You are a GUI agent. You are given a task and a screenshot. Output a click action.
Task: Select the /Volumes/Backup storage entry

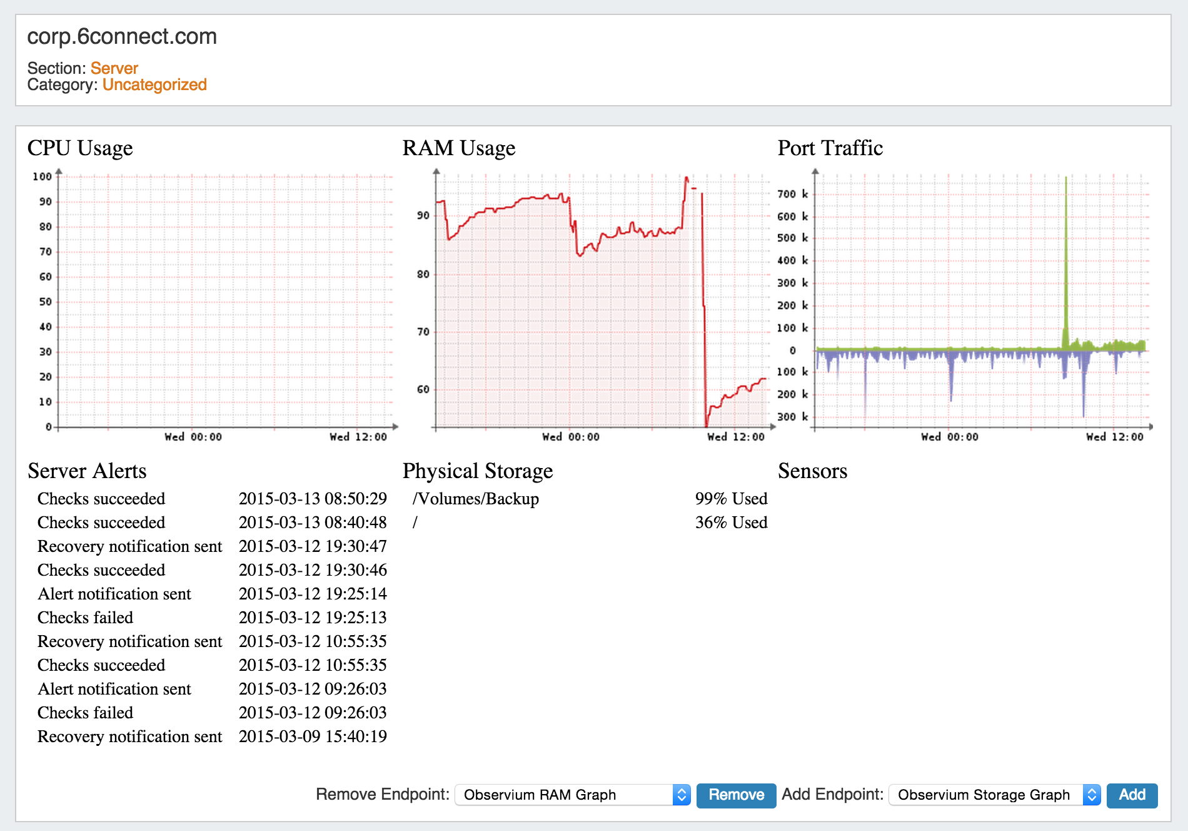[x=476, y=499]
